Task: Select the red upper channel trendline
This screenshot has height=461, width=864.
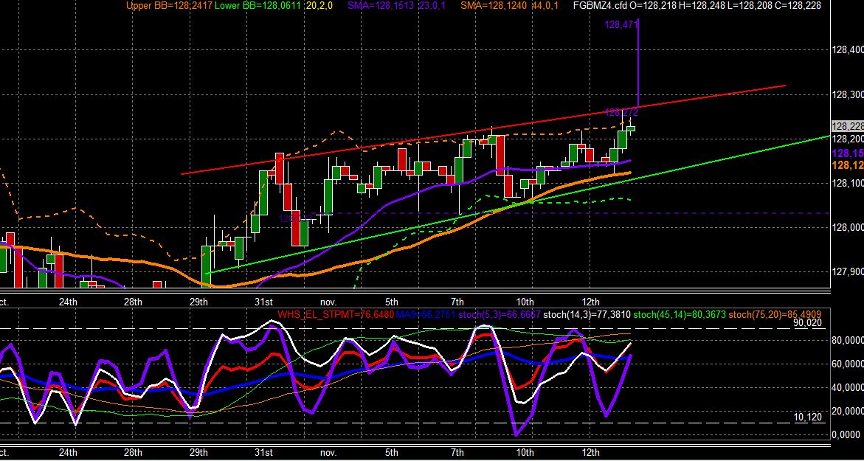Action: [483, 129]
